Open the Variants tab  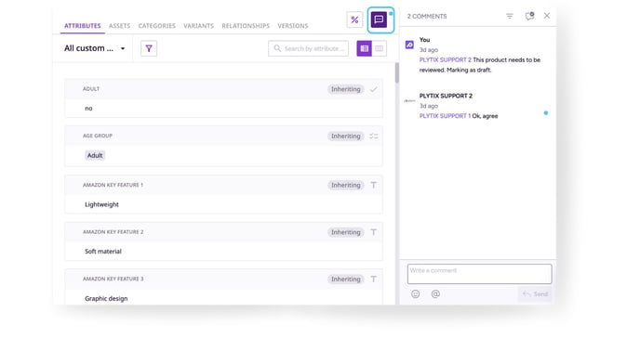coord(198,26)
